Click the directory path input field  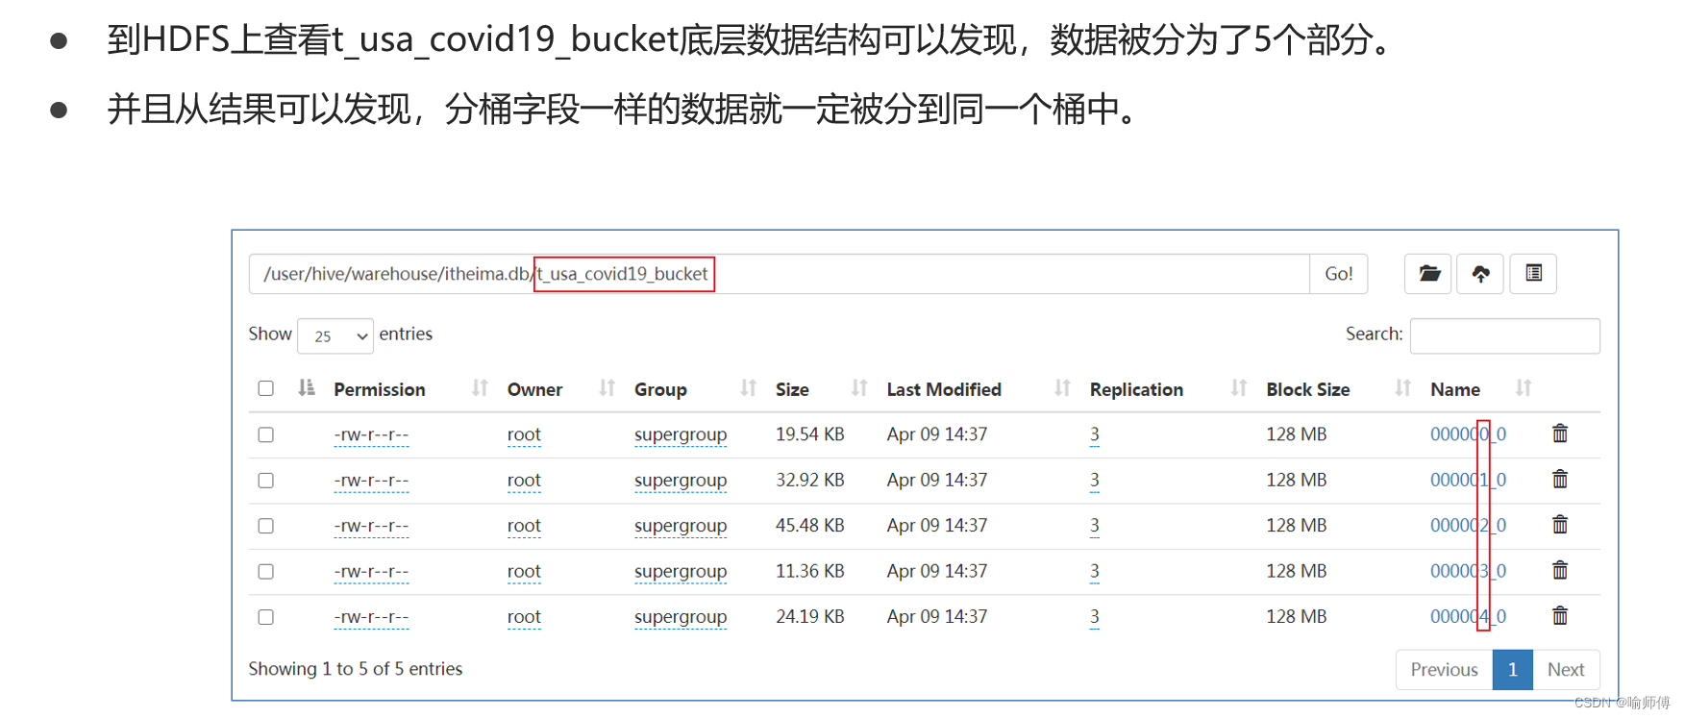780,274
